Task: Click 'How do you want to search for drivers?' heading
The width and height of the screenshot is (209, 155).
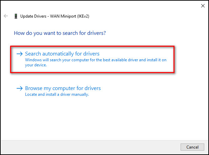Action: click(60, 33)
